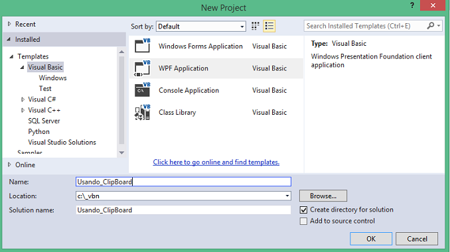Viewport: 450px width, 252px height.
Task: Select the WPF Application template icon
Action: point(142,68)
